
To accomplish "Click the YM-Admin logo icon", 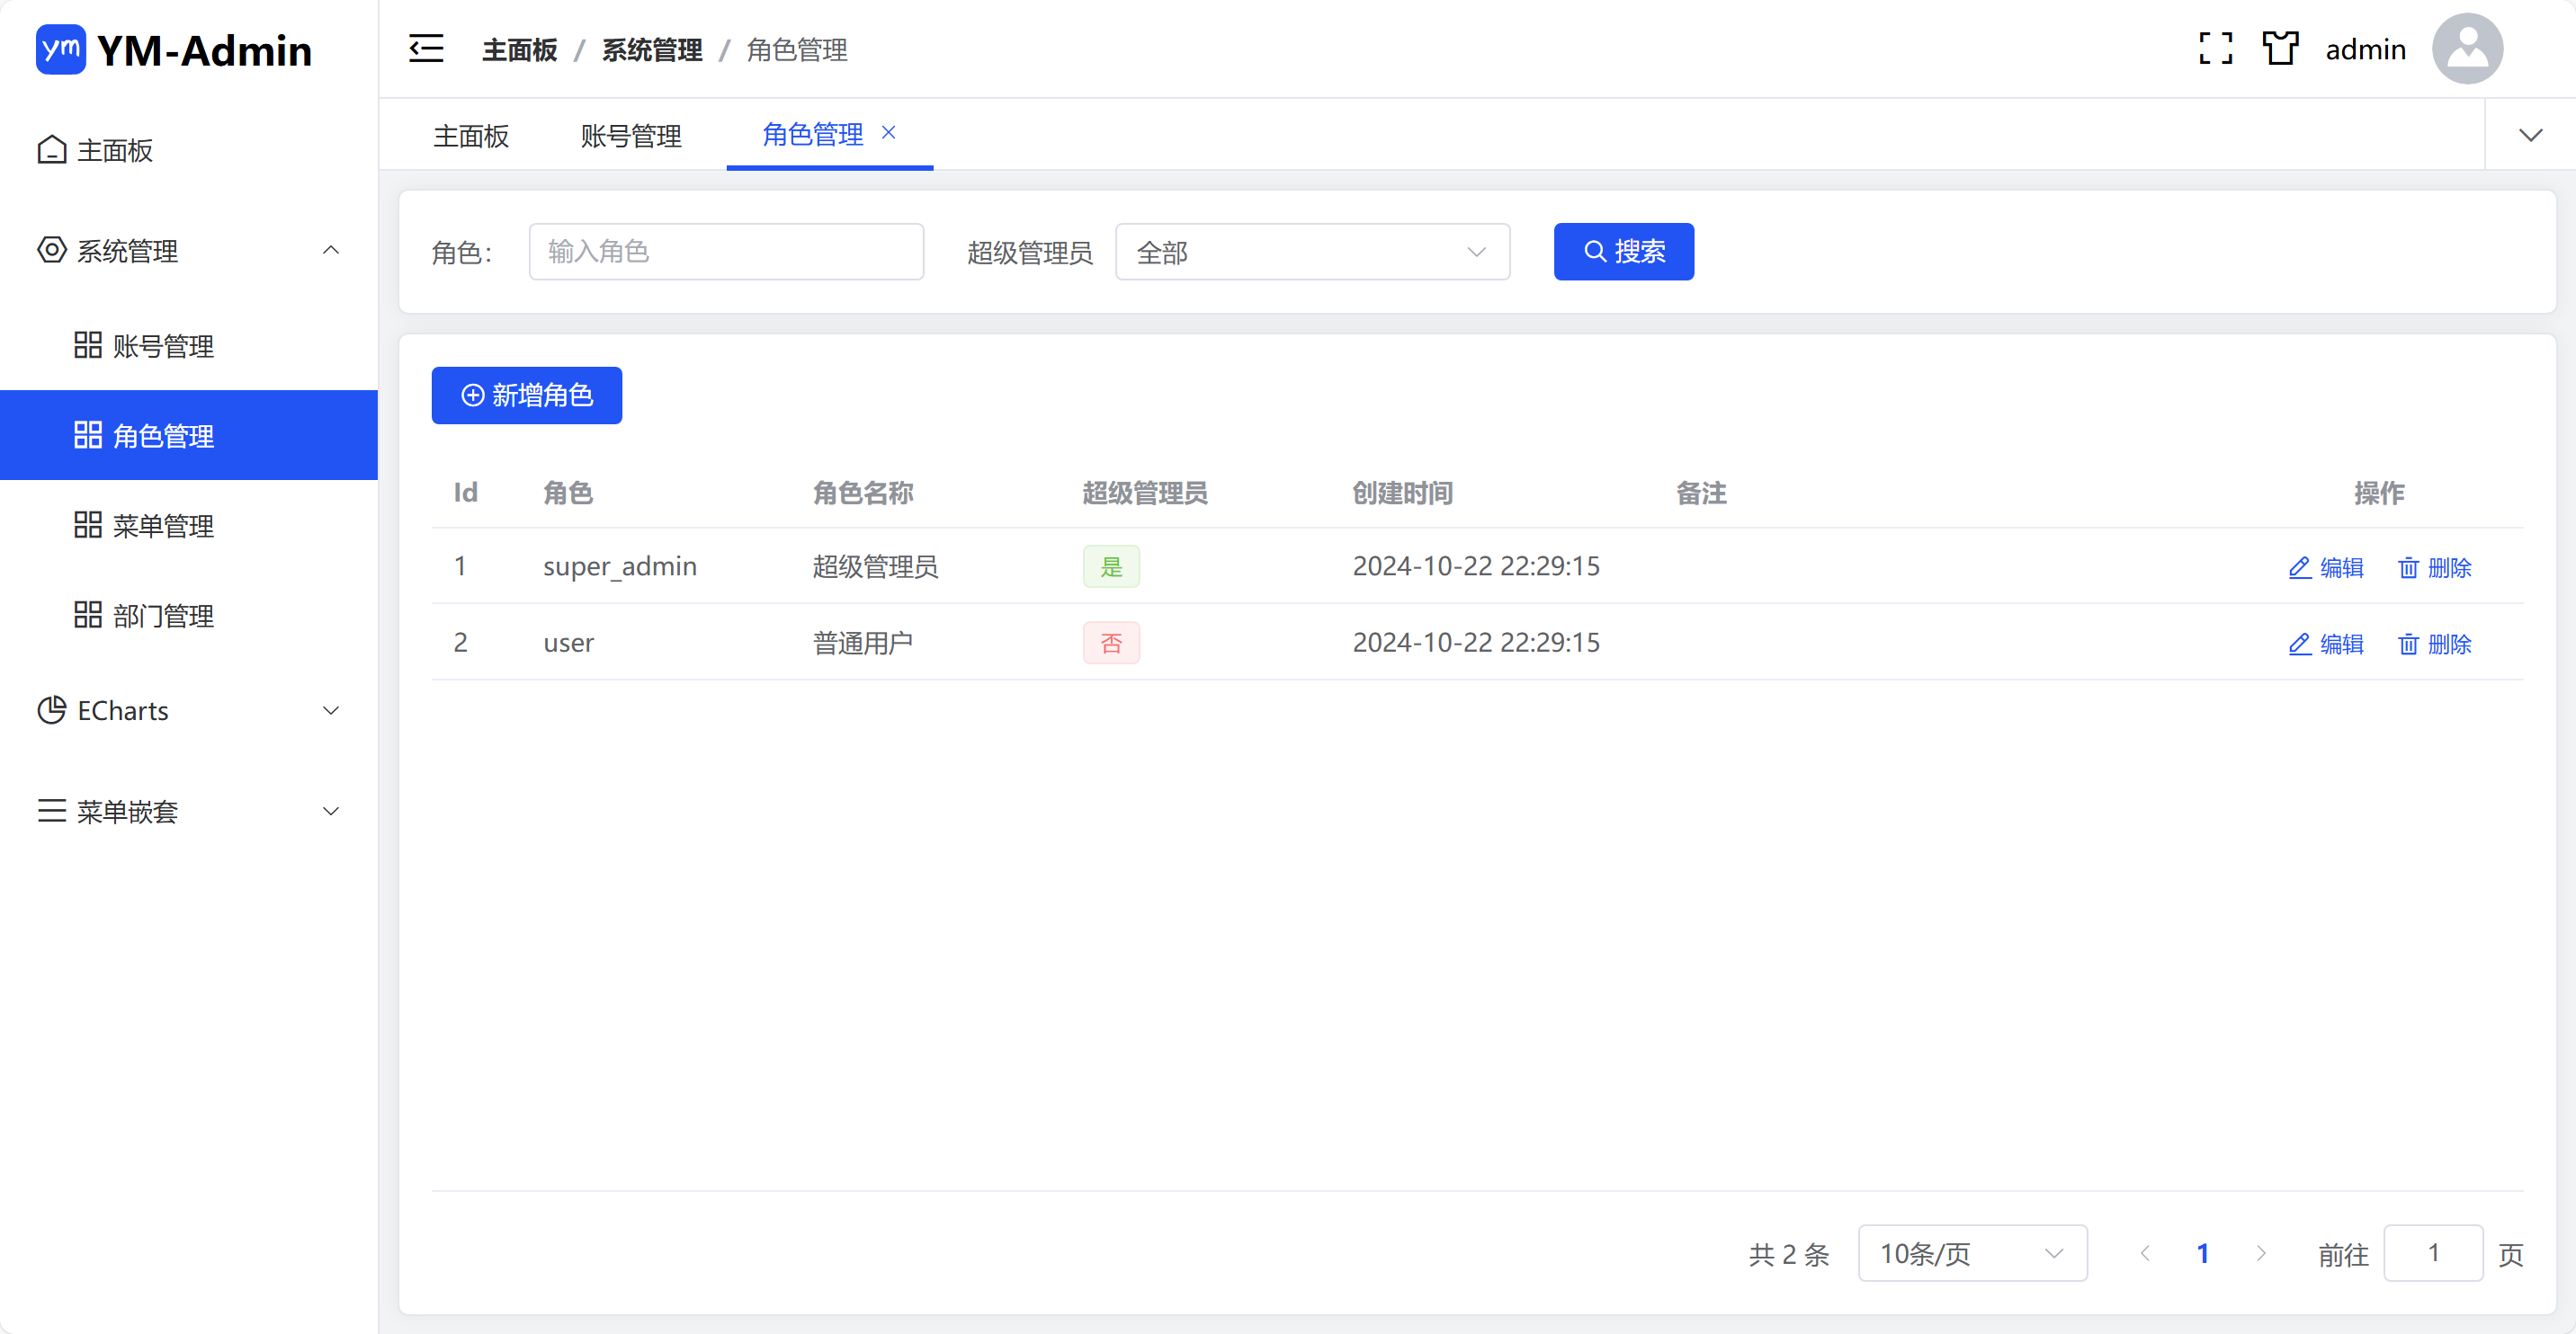I will point(60,49).
